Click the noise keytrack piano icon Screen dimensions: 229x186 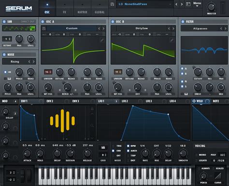[x=9, y=79]
